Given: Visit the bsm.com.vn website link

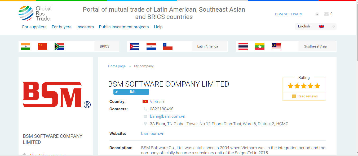Looking at the screenshot, I should click(x=153, y=134).
